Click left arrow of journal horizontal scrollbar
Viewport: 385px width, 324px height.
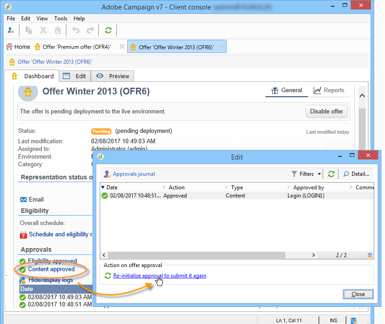point(104,255)
